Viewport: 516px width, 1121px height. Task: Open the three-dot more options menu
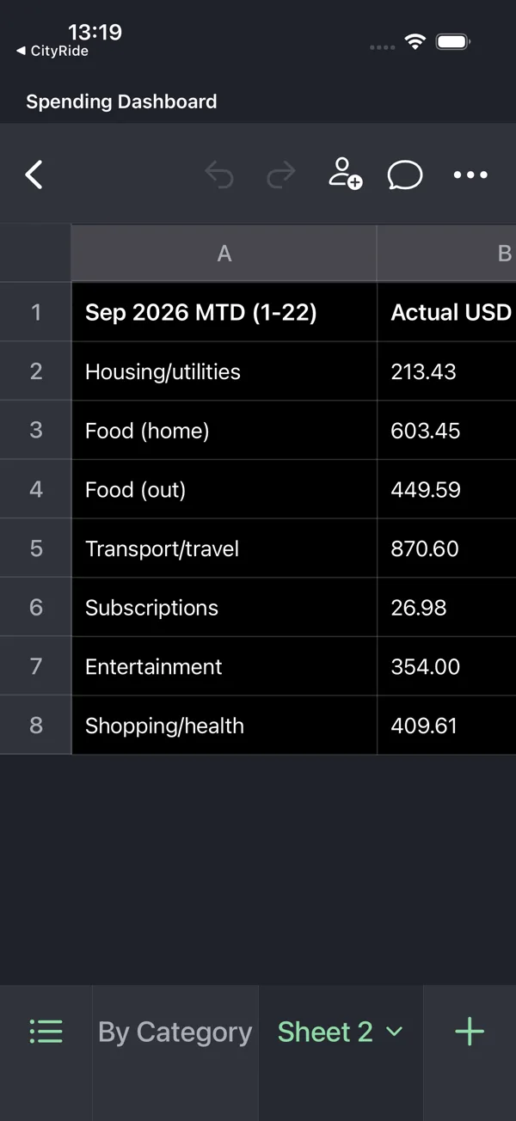(x=470, y=175)
